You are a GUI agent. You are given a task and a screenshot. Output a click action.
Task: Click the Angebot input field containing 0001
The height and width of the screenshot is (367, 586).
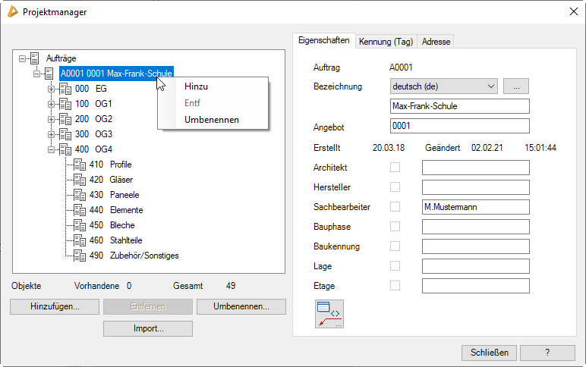pyautogui.click(x=458, y=126)
